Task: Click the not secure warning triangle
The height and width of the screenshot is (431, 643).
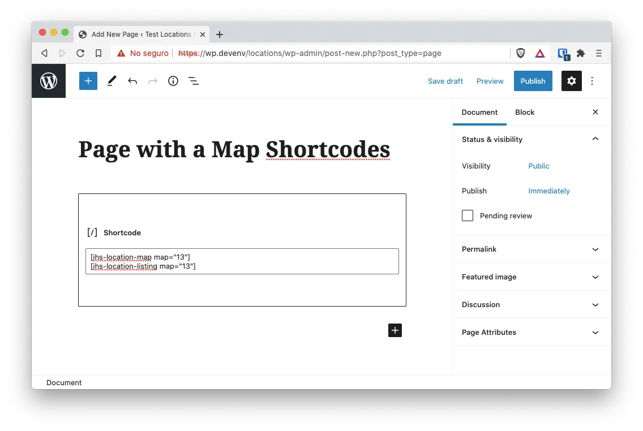Action: (x=121, y=53)
